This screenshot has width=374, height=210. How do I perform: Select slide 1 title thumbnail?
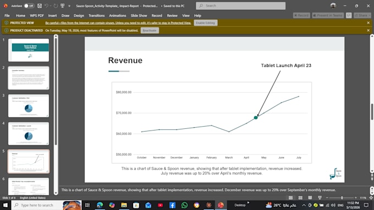point(29,50)
